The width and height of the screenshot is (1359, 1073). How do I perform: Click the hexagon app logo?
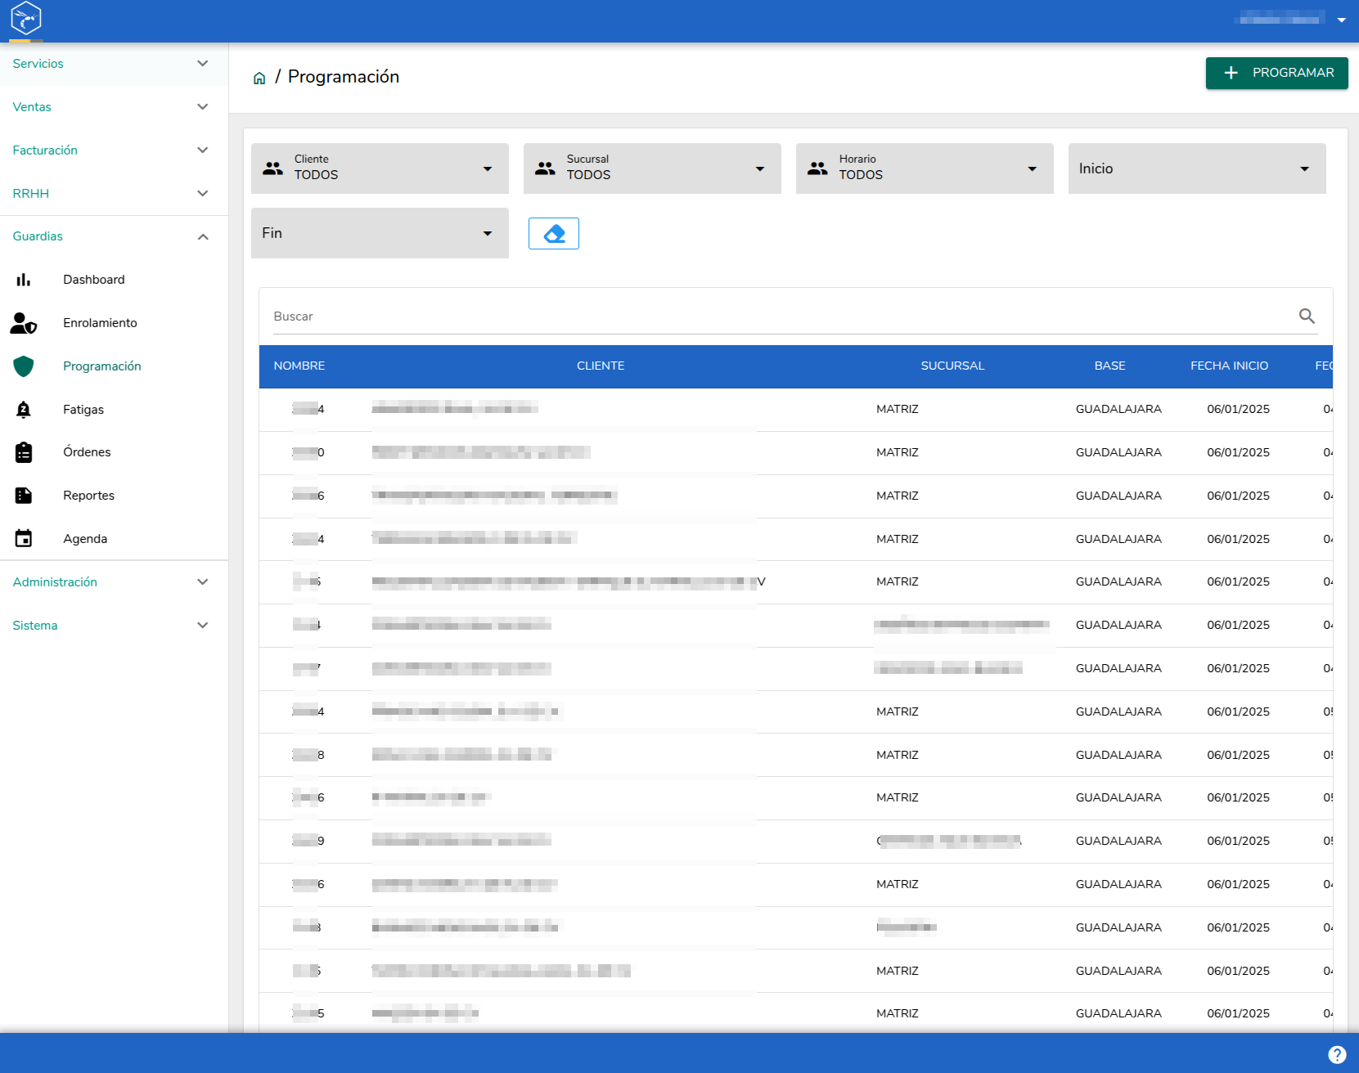click(26, 18)
